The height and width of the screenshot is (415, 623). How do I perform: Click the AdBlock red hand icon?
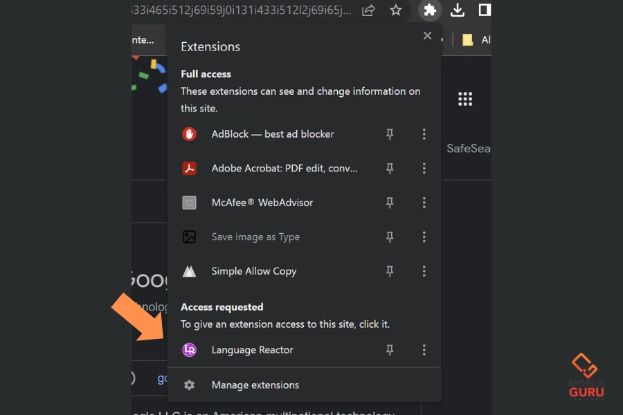[190, 134]
